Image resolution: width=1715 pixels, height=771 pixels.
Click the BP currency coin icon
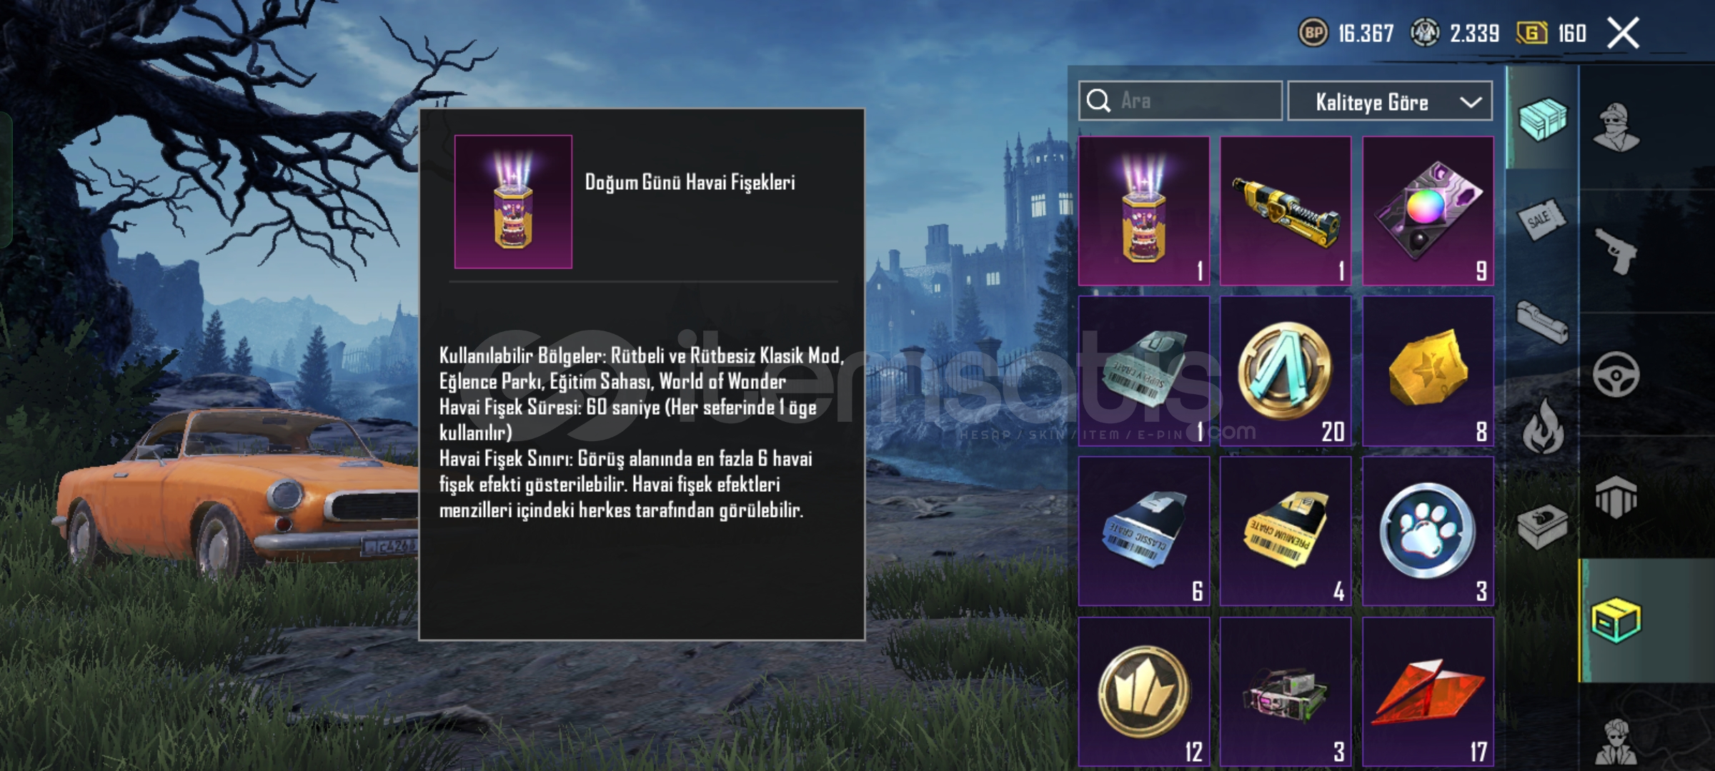(x=1313, y=33)
